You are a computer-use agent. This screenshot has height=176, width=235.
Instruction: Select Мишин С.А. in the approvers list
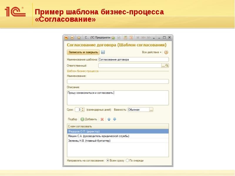click(98, 136)
